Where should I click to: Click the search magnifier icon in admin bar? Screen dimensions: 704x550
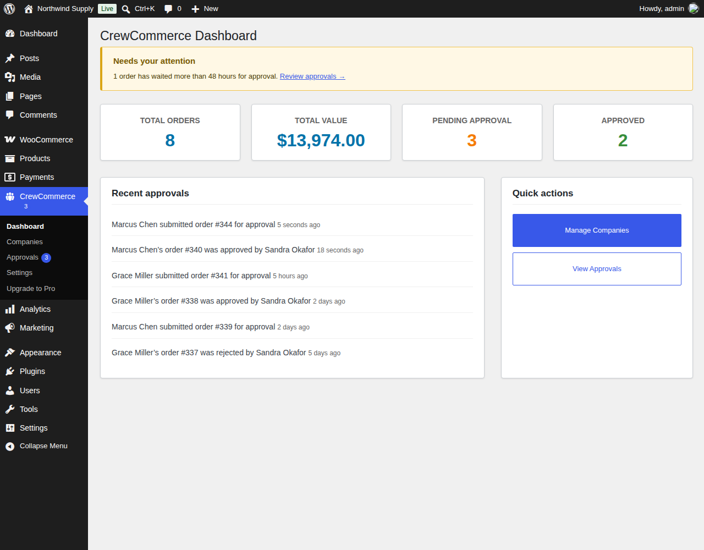pos(126,9)
